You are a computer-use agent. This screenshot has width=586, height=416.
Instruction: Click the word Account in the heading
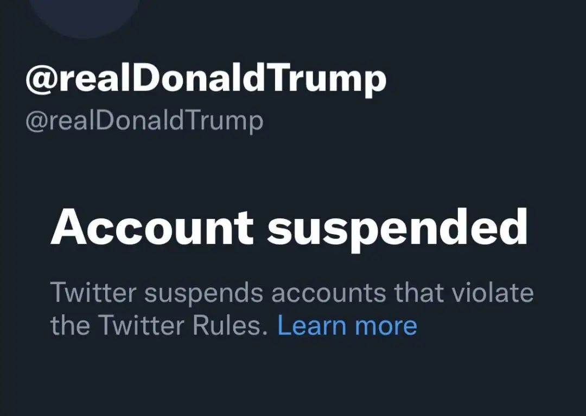click(x=152, y=226)
